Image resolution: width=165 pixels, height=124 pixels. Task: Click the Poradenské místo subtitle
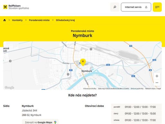coord(82,31)
